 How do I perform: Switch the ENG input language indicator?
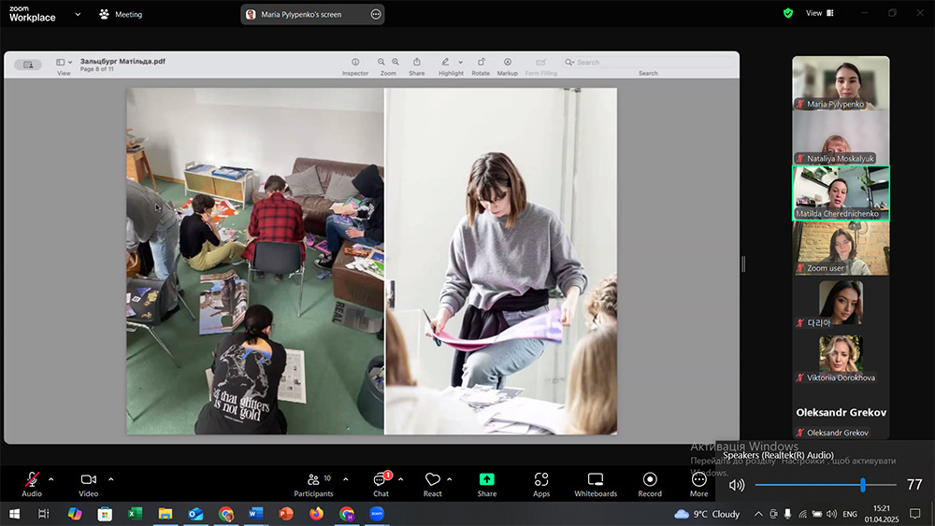[850, 514]
